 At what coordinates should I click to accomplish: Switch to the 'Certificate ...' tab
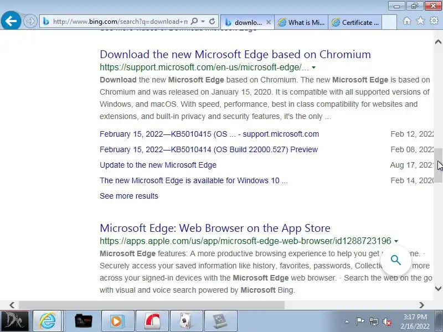356,22
